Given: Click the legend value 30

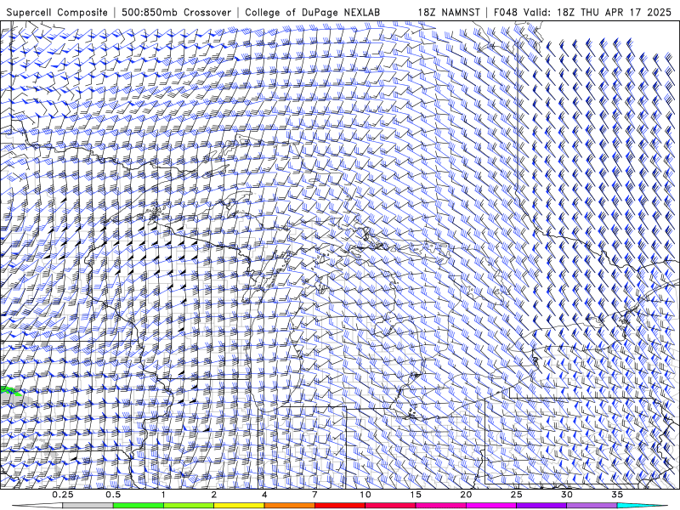Looking at the screenshot, I should (x=567, y=495).
